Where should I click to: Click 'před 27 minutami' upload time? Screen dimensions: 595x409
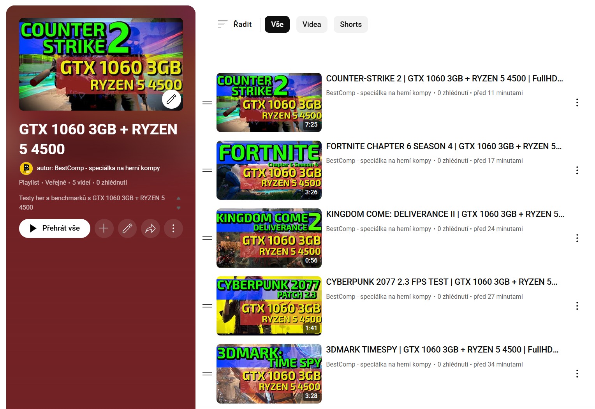point(498,297)
